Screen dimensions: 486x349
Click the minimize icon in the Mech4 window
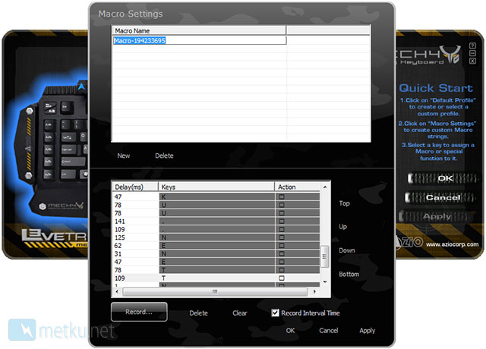click(472, 53)
